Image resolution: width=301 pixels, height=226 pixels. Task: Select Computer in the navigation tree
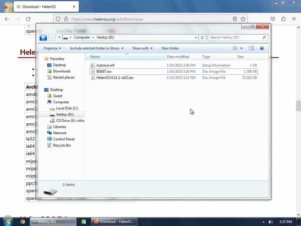pos(61,102)
